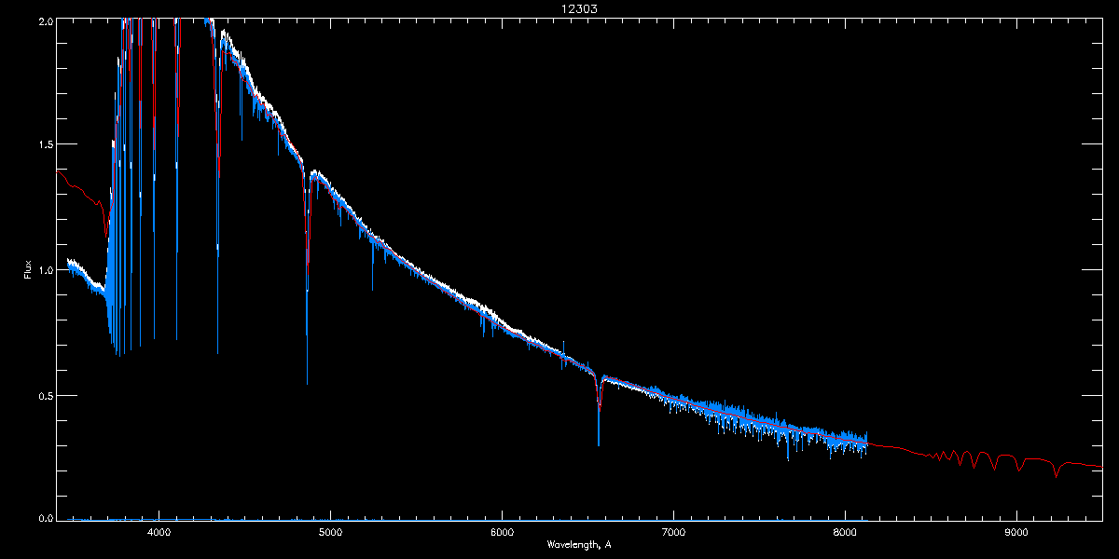Viewport: 1119px width, 559px height.
Task: Click the 0.5 y-axis tick label
Action: point(45,396)
